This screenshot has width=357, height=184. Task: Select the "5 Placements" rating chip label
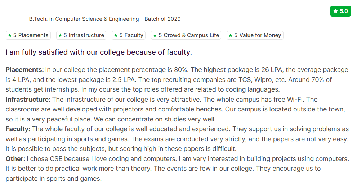click(x=31, y=35)
